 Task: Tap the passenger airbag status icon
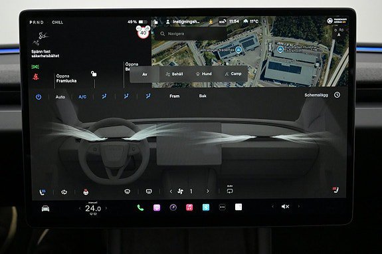pyautogui.click(x=337, y=21)
